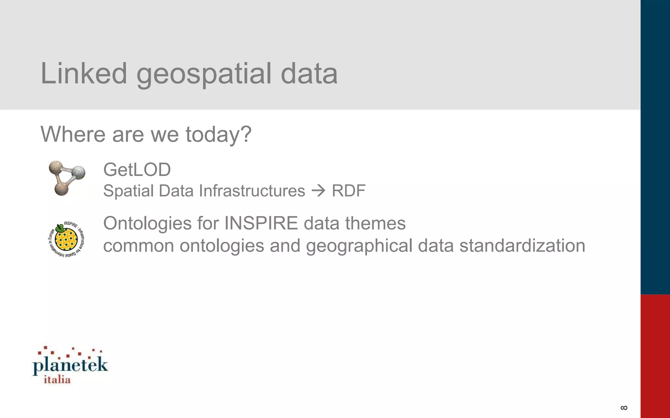The height and width of the screenshot is (418, 670).
Task: Select the GetLOD heading text
Action: click(x=137, y=170)
